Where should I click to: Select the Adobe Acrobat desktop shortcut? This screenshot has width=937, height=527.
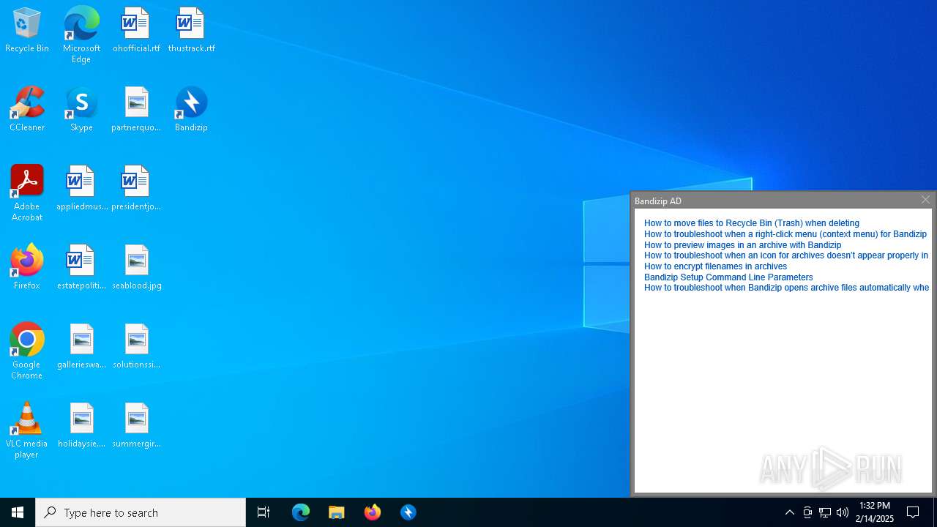click(x=27, y=193)
